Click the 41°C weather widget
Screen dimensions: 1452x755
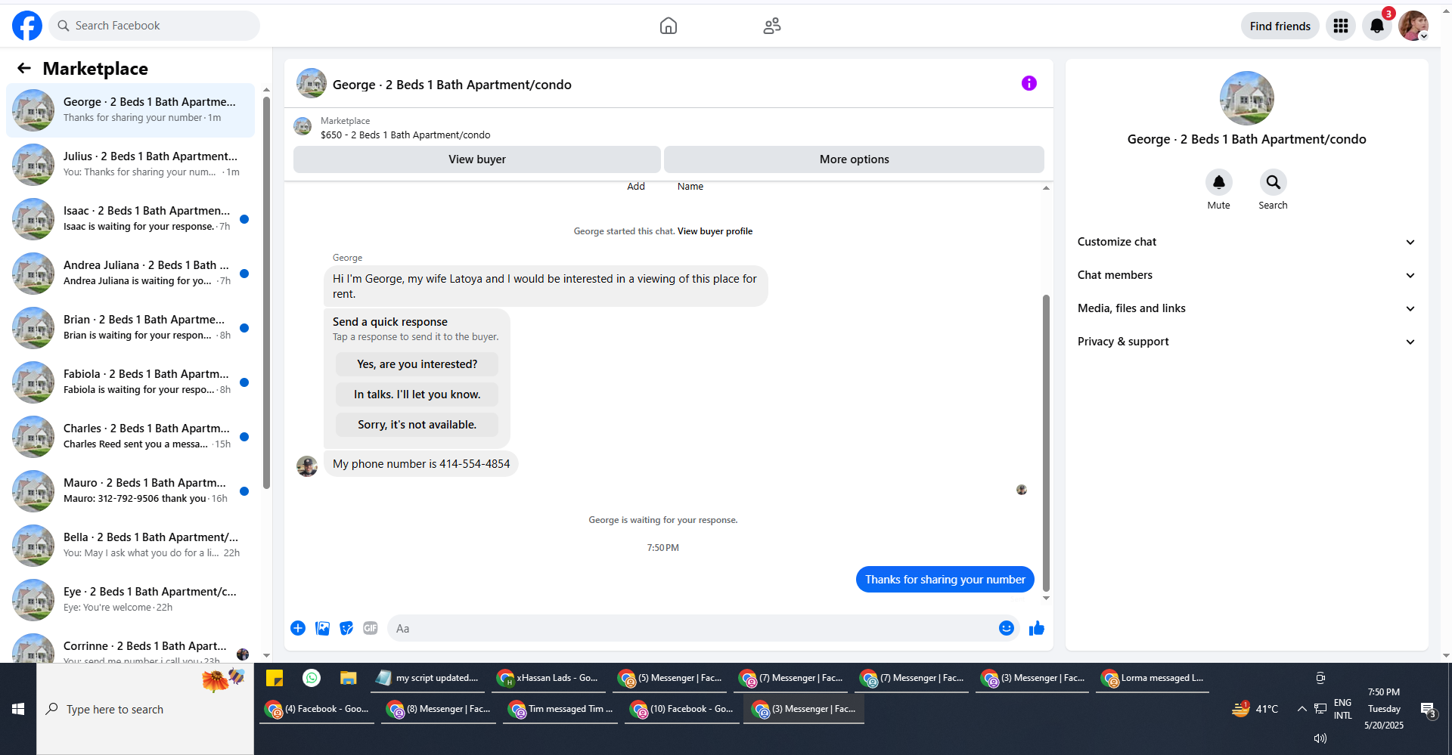tap(1255, 709)
